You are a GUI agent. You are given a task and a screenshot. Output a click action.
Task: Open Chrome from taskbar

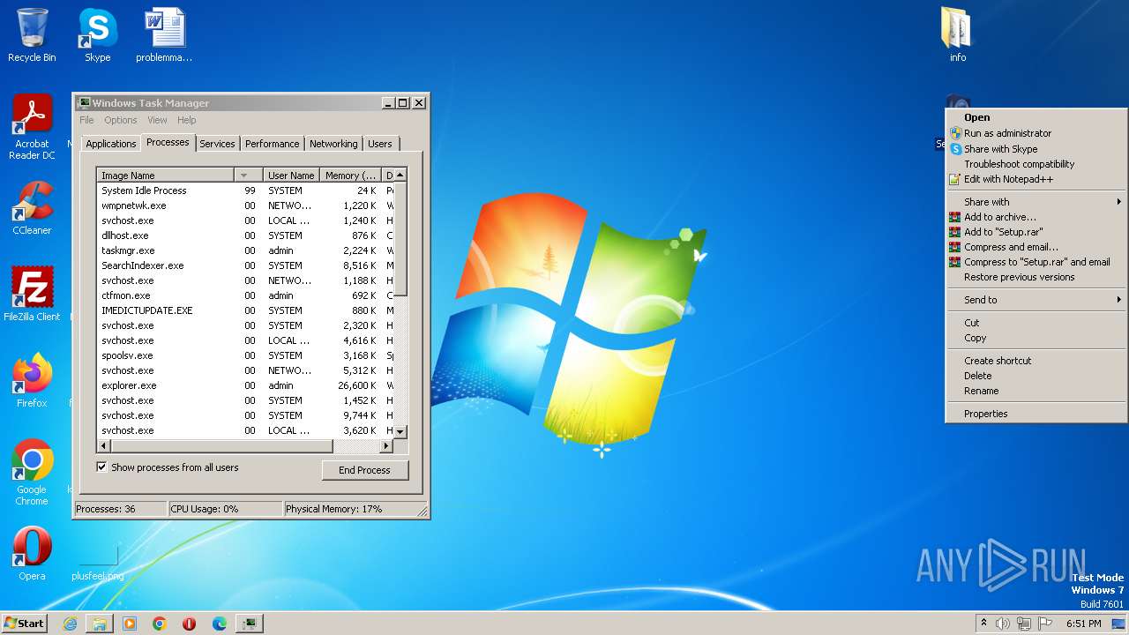click(160, 624)
